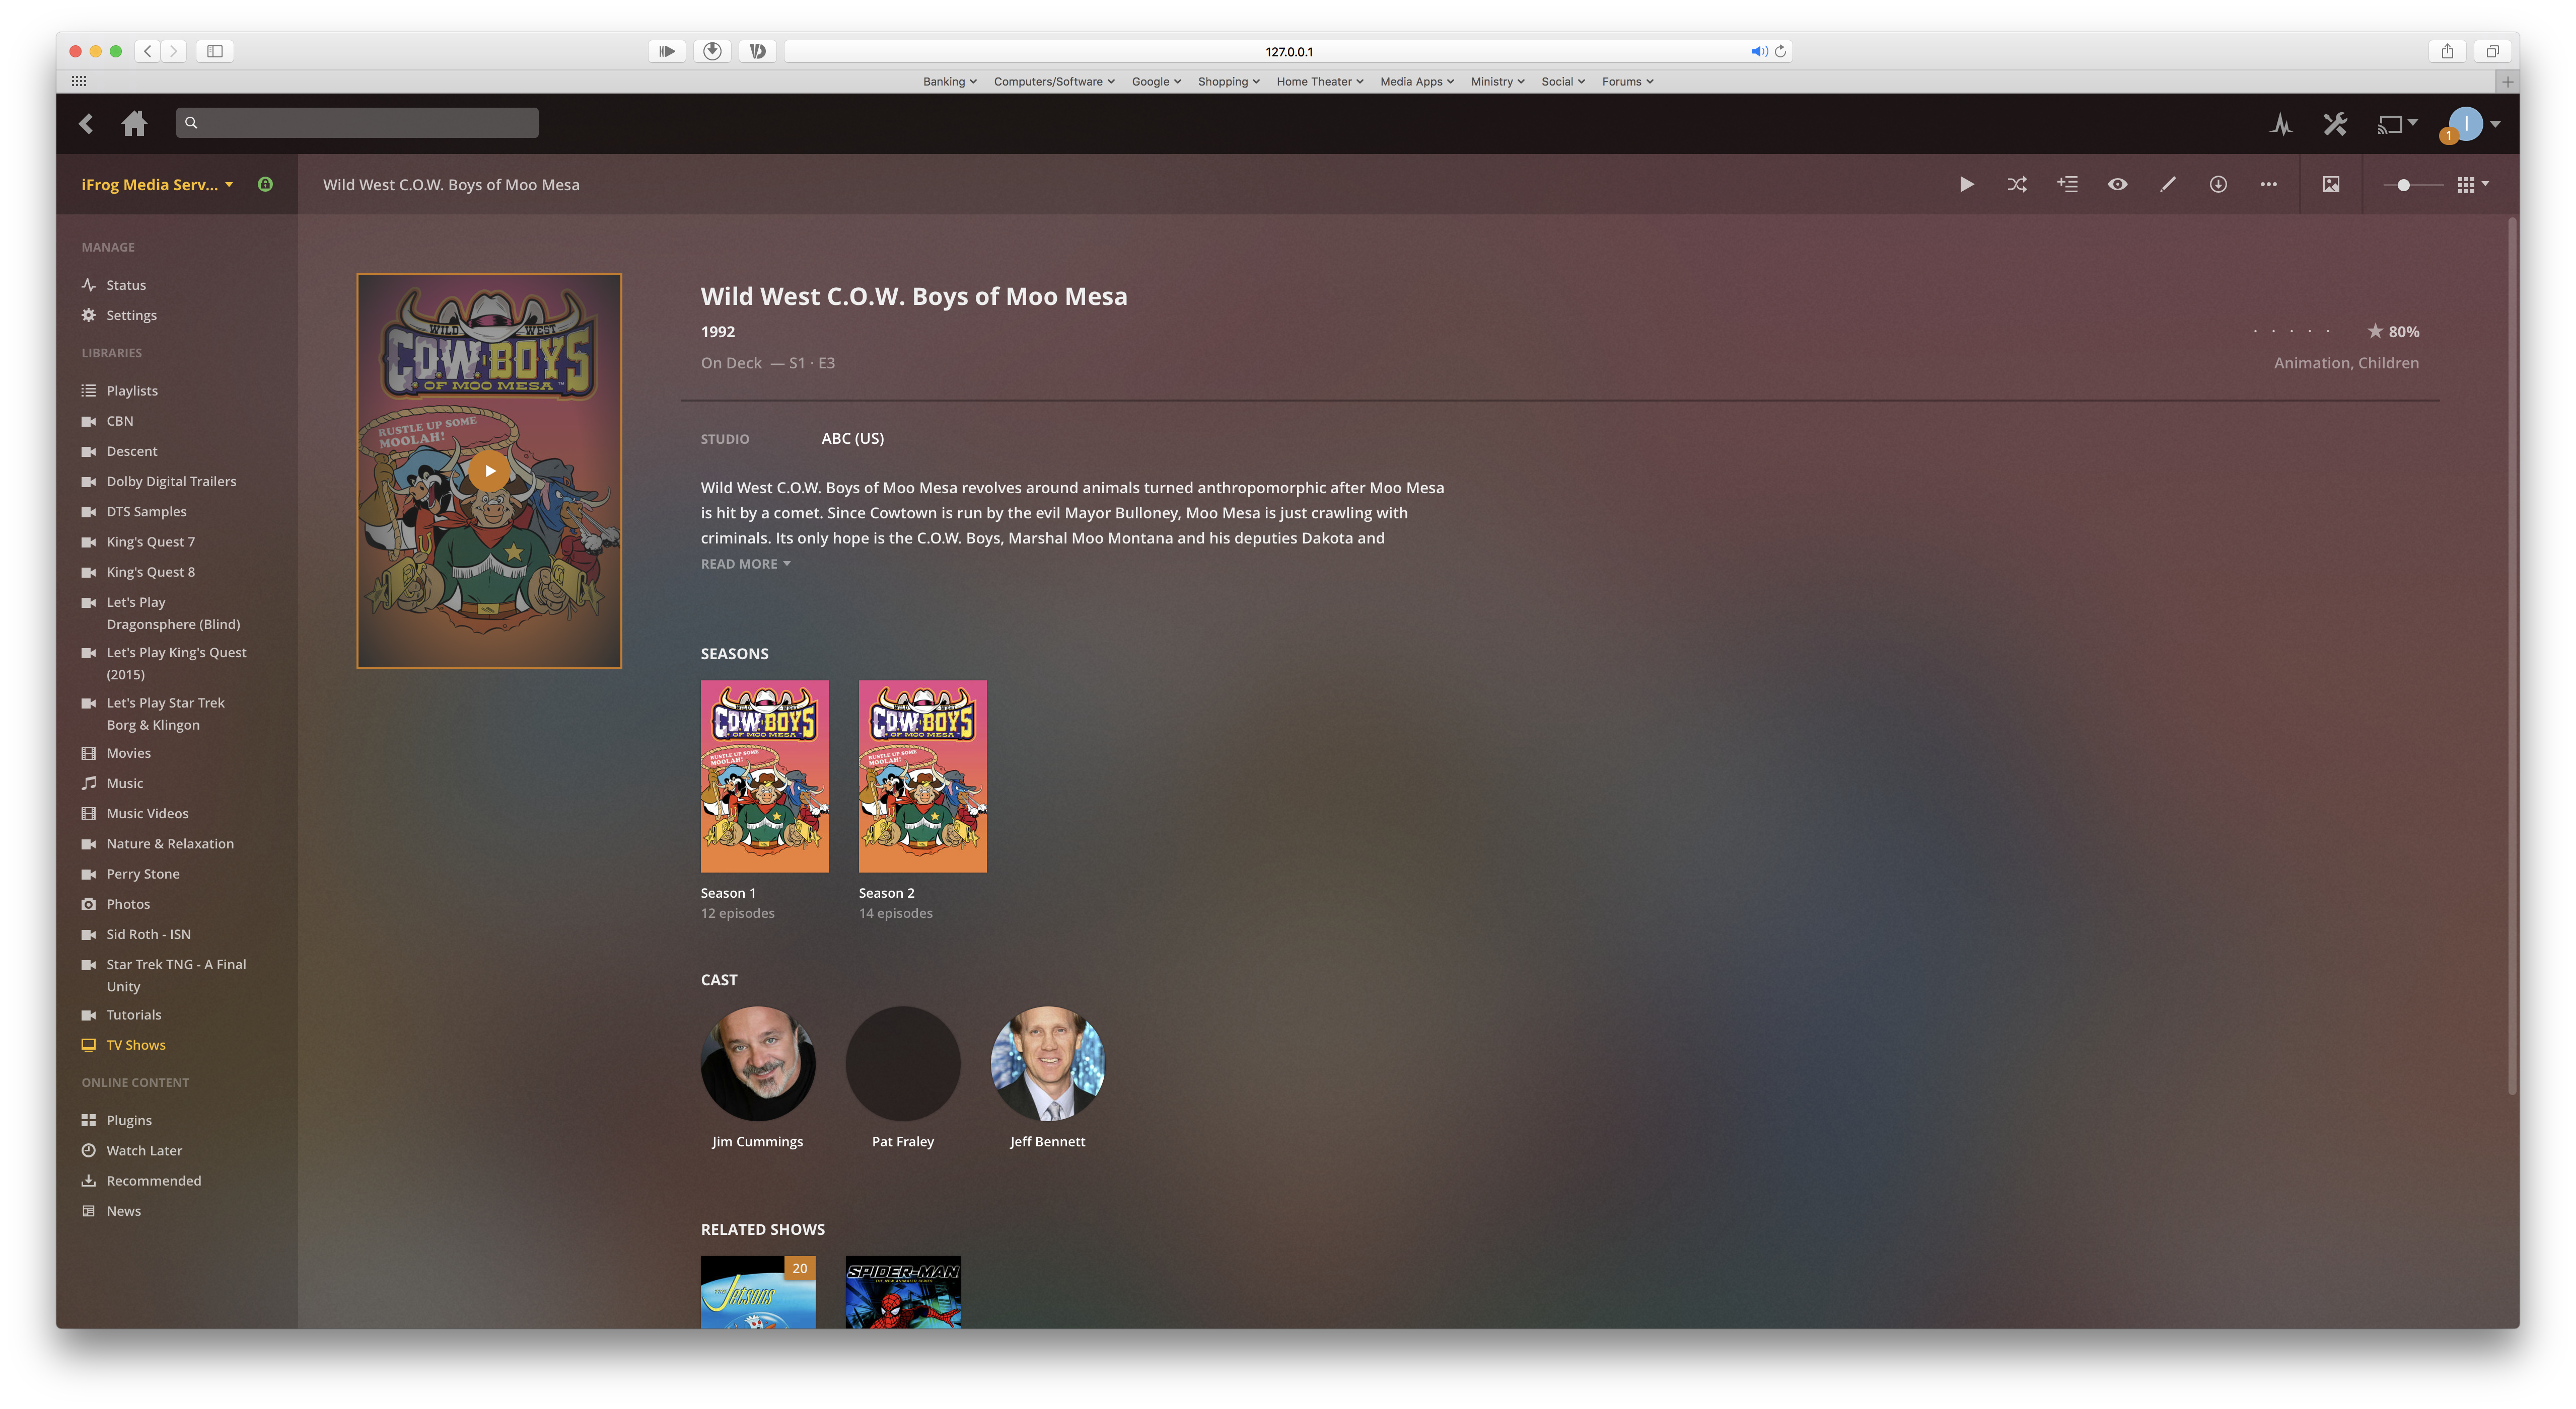The width and height of the screenshot is (2576, 1409).
Task: Open settings wrench-screwdriver icon in header
Action: pyautogui.click(x=2335, y=124)
